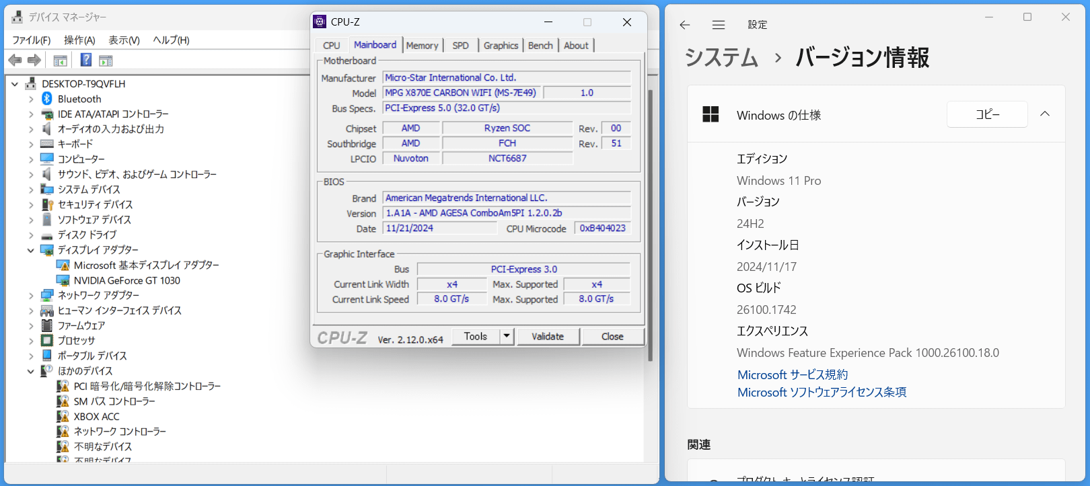Image resolution: width=1090 pixels, height=486 pixels.
Task: Open the 表示(V) menu
Action: pos(124,40)
